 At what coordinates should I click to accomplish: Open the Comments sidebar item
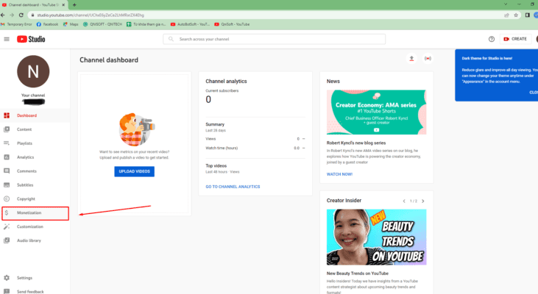point(35,171)
